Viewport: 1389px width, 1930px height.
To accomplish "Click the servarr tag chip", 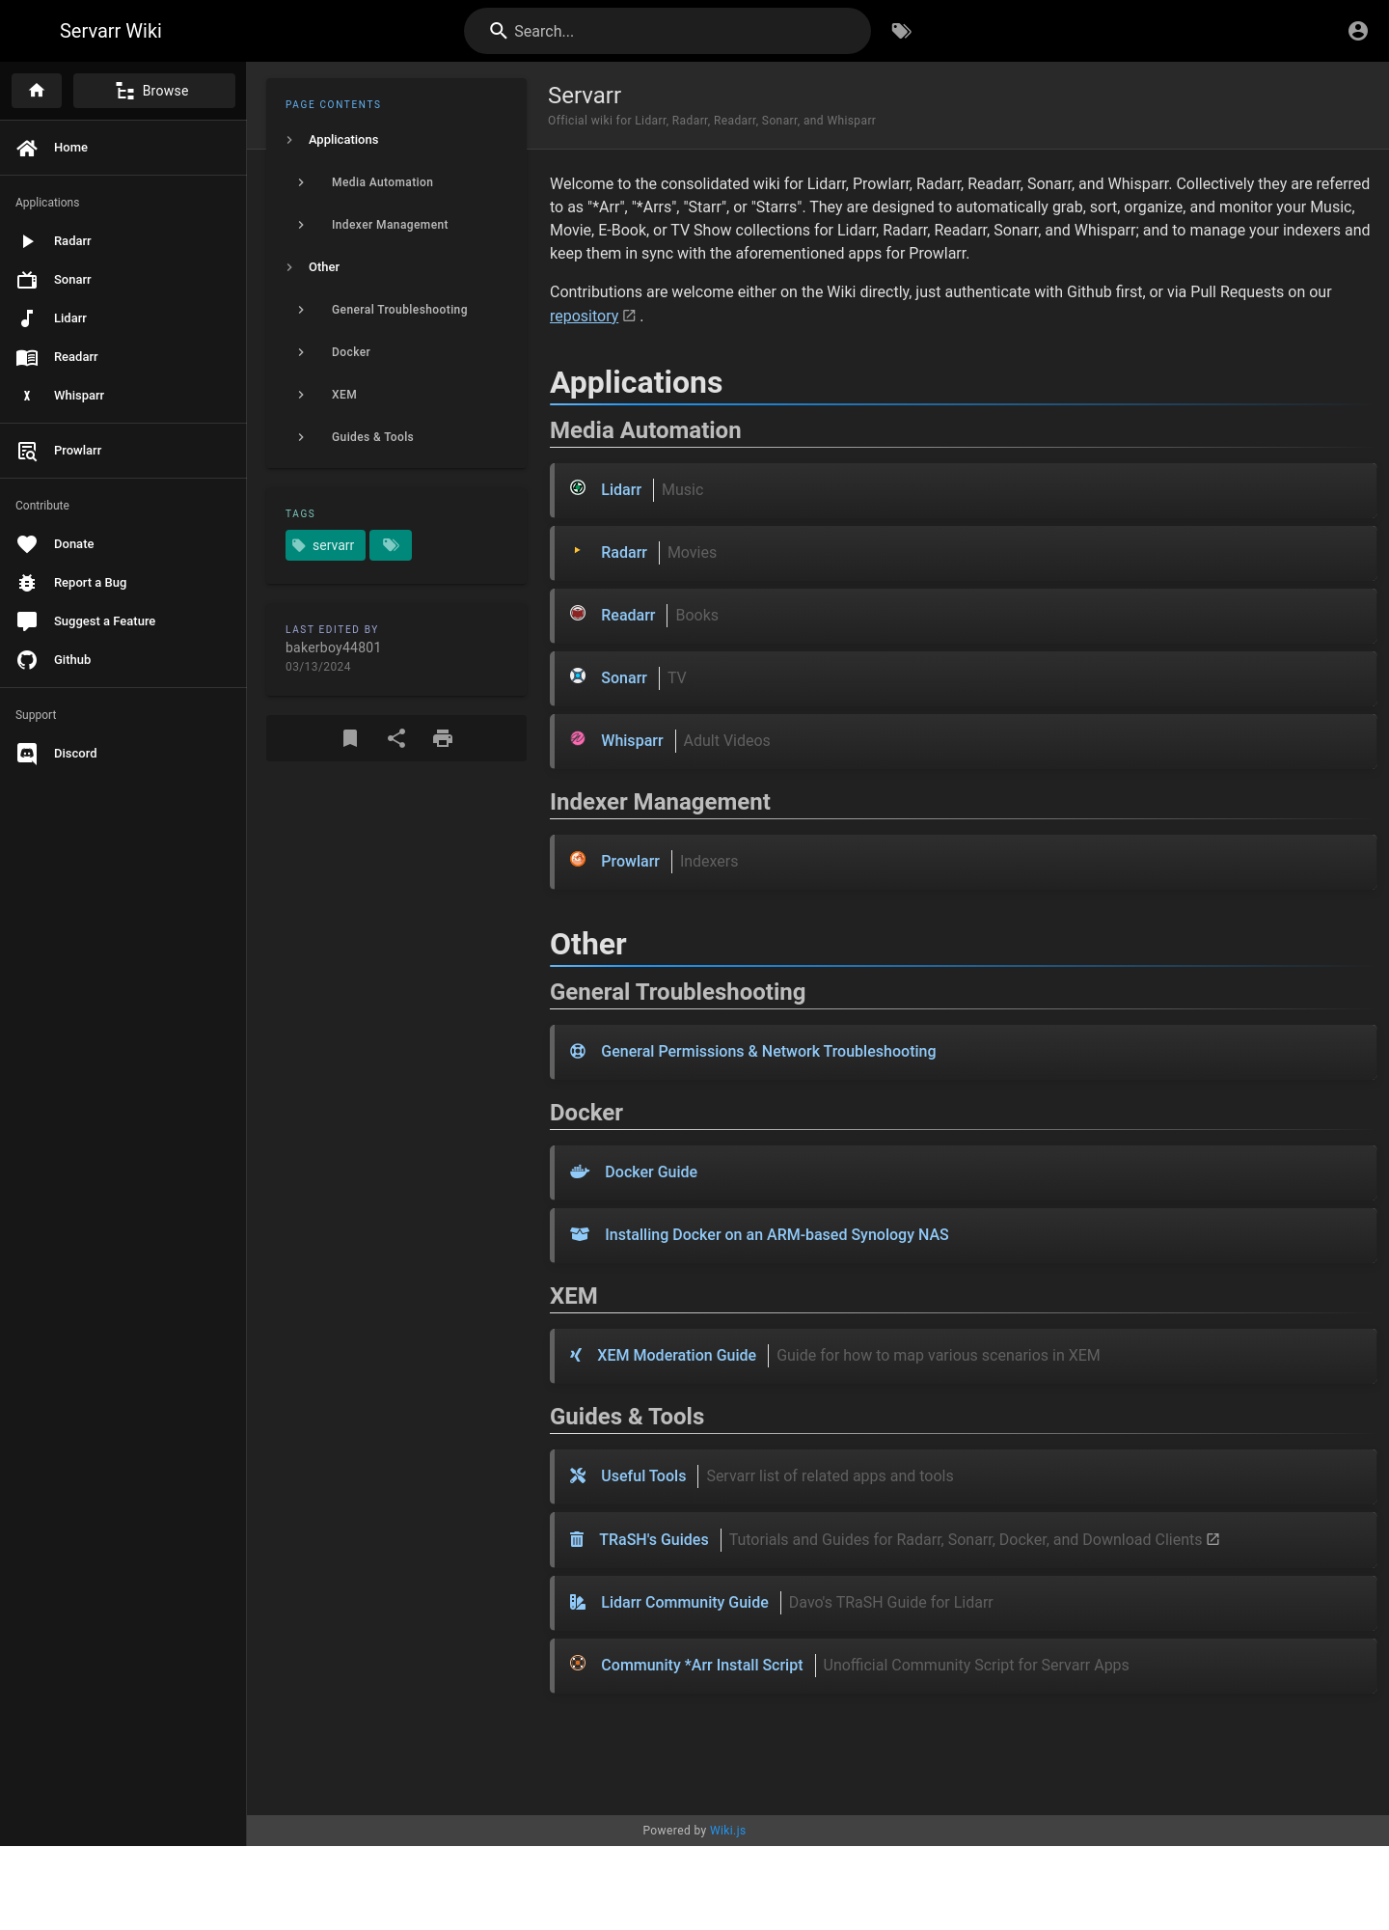I will coord(325,545).
